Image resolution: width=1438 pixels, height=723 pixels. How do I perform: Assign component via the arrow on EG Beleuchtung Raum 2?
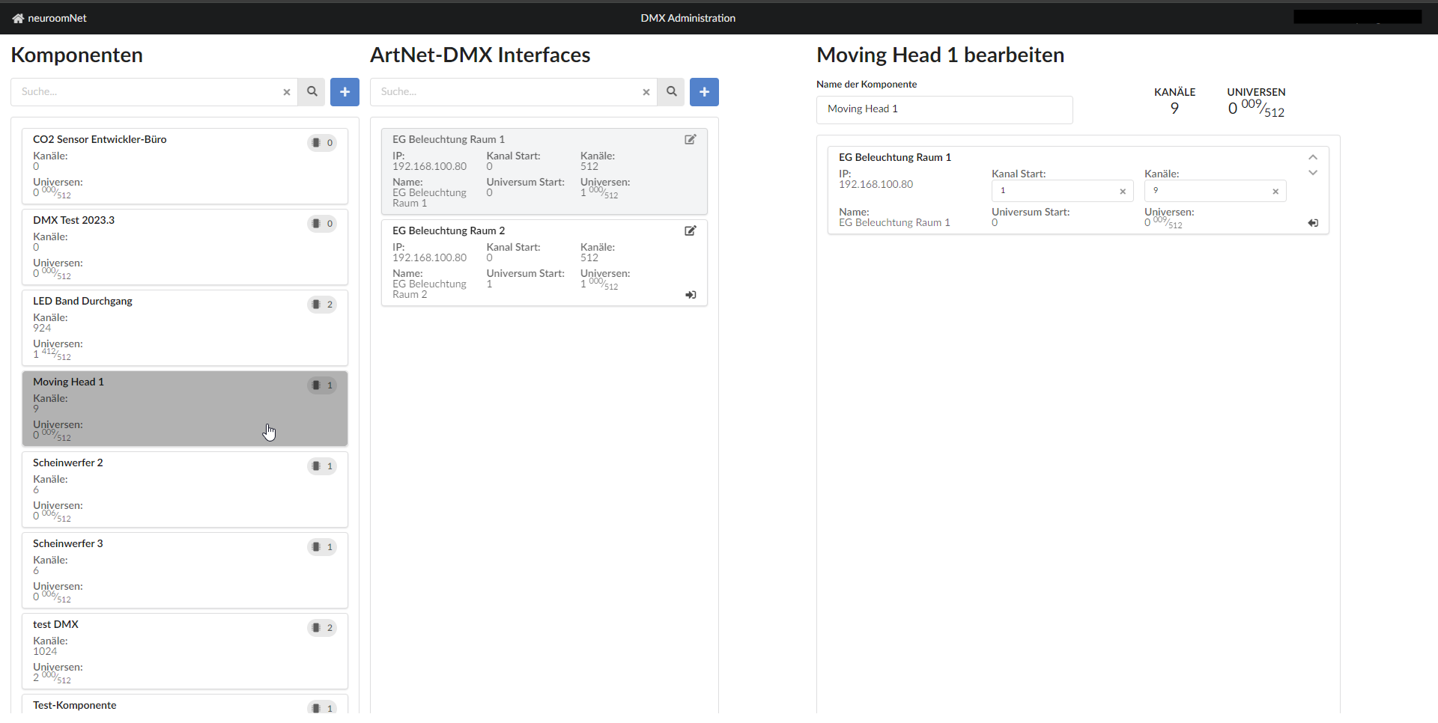click(x=690, y=294)
